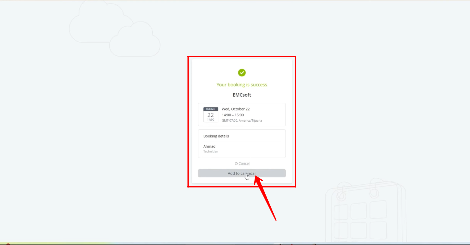
Task: Click the green success checkmark icon
Action: 242,73
